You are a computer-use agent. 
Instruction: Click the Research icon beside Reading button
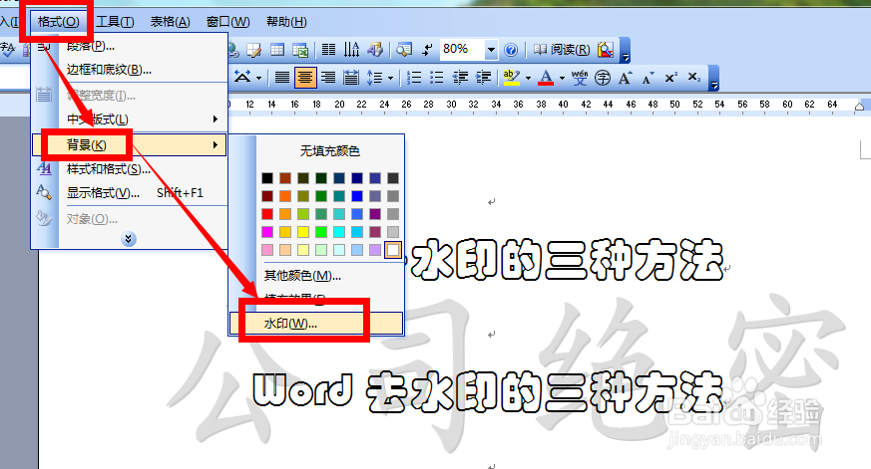click(606, 50)
